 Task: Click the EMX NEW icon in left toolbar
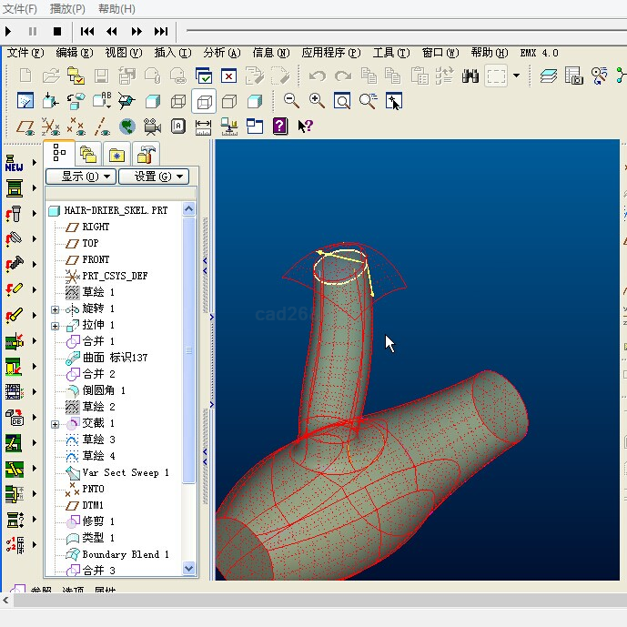point(15,165)
